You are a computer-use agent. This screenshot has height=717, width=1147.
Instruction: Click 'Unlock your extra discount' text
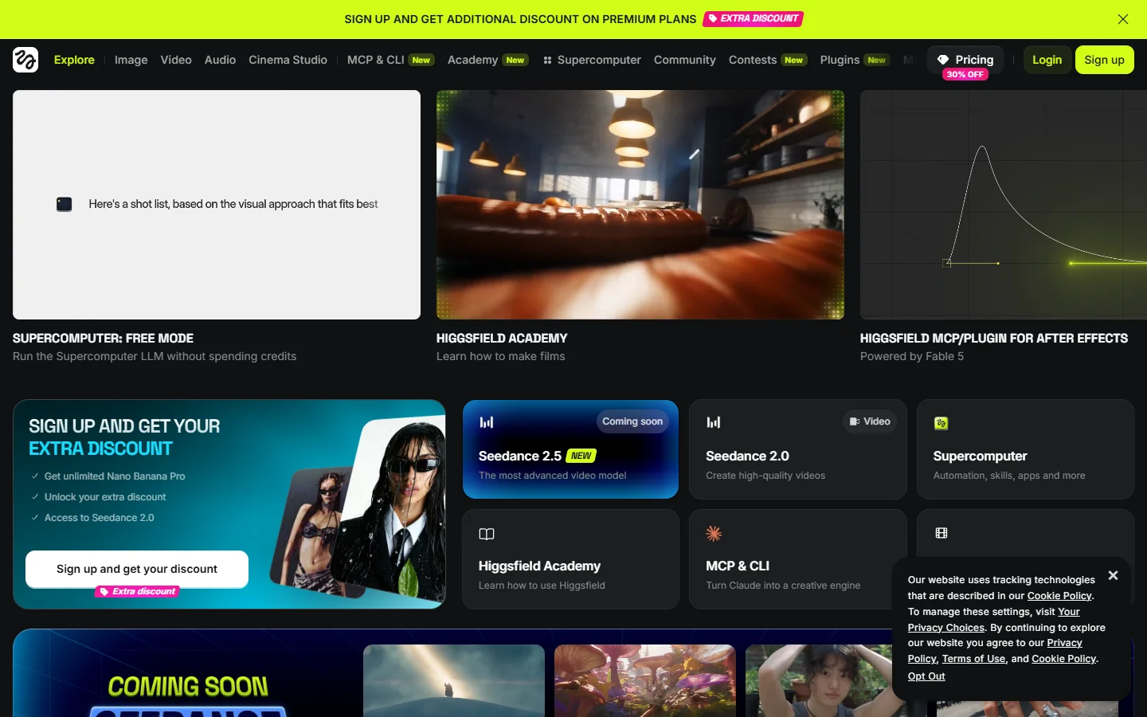pyautogui.click(x=105, y=497)
